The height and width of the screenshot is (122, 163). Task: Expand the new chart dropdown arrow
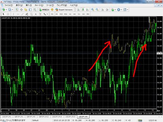(6, 10)
